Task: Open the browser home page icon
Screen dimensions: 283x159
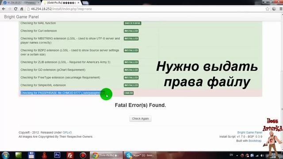Action: [x=22, y=9]
